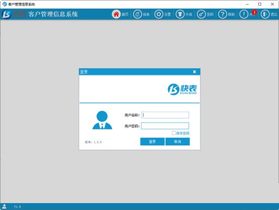Open the 密码 password key icon

point(201,14)
